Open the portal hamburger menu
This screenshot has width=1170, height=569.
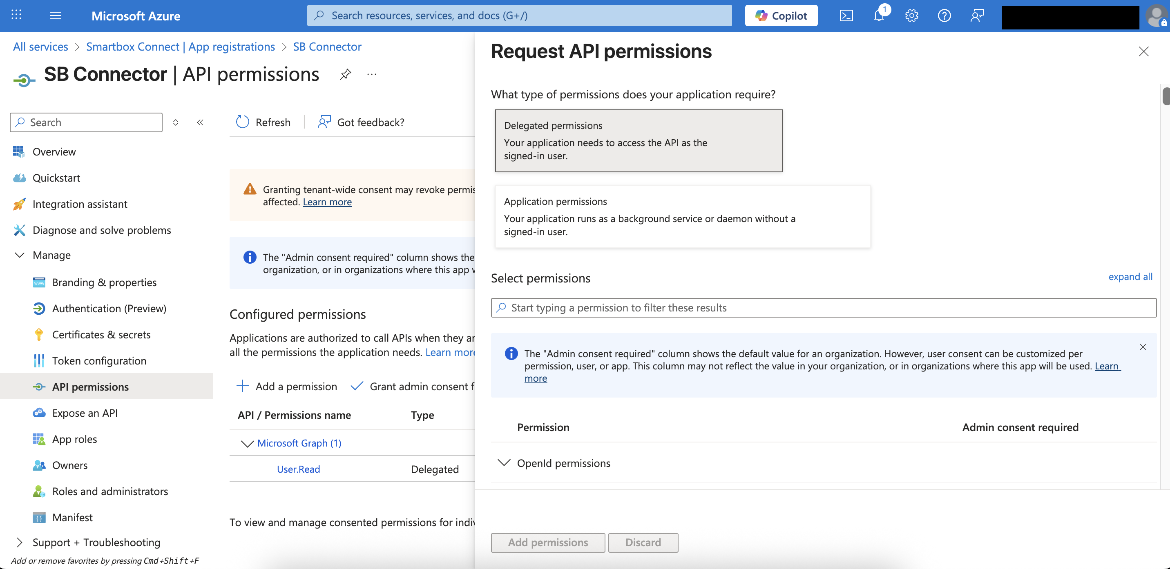56,16
